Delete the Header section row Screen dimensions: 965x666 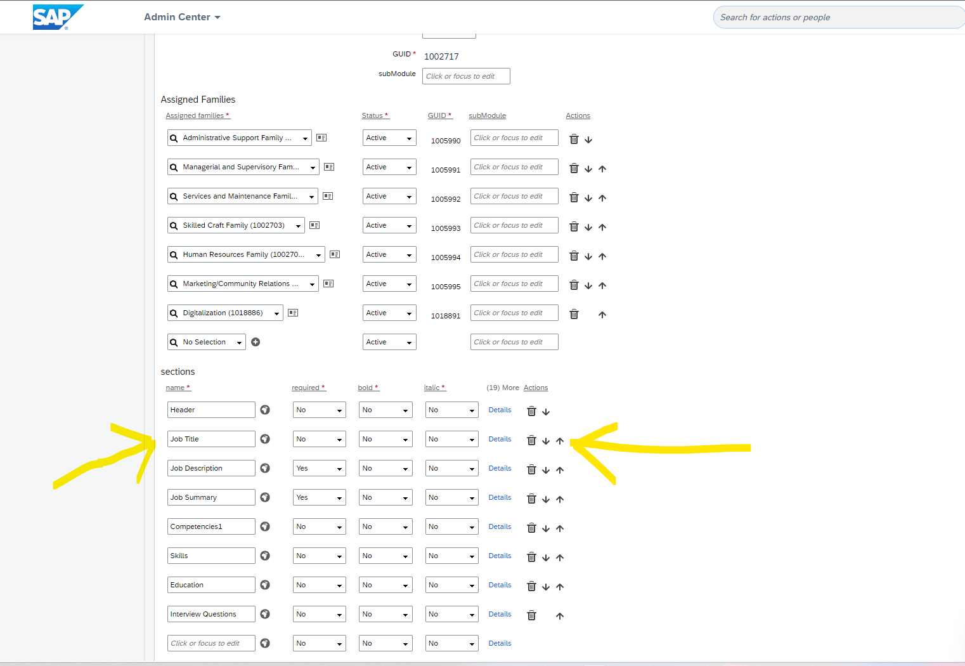531,411
